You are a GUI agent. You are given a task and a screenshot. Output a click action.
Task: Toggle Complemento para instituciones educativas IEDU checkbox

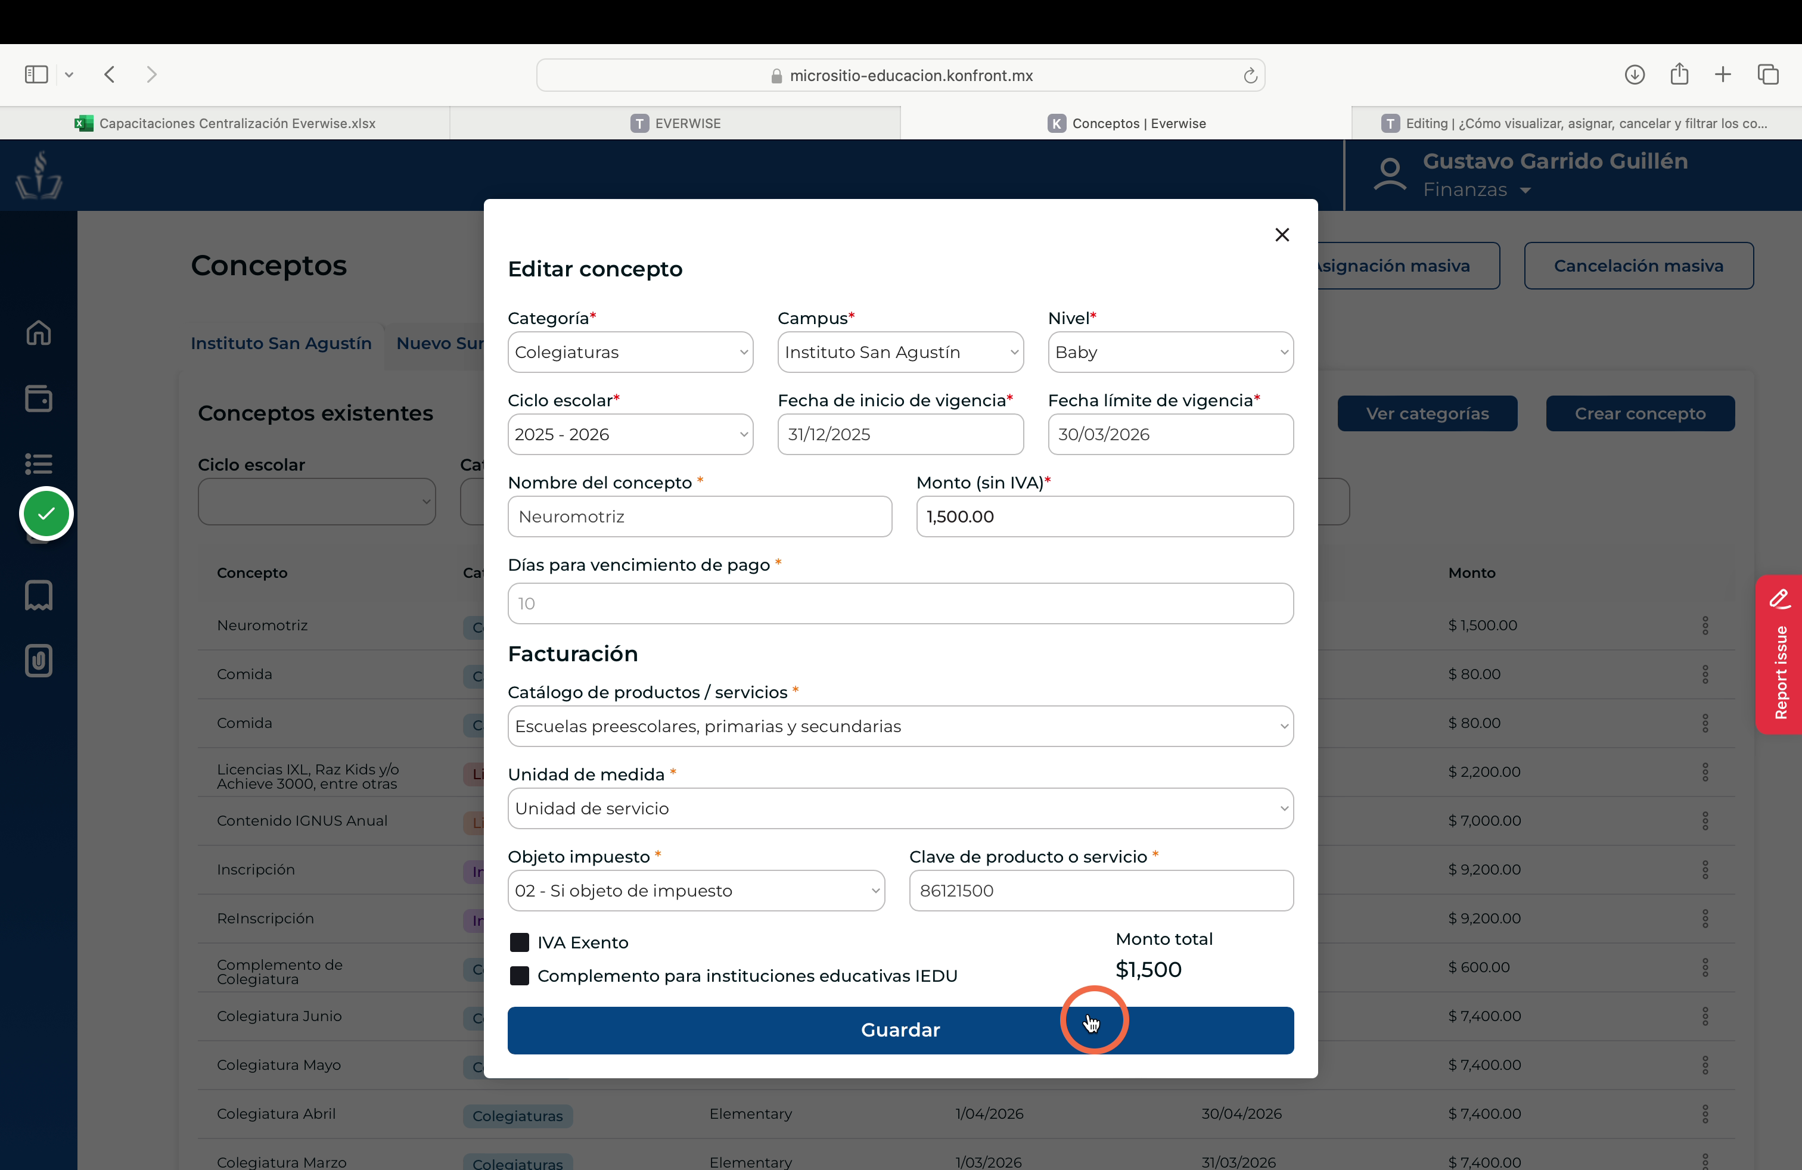tap(520, 976)
